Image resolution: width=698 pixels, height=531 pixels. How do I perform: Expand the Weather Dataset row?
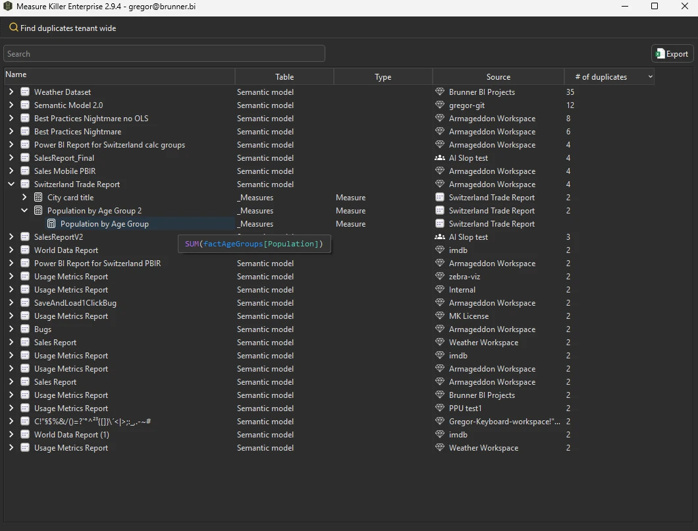tap(11, 92)
